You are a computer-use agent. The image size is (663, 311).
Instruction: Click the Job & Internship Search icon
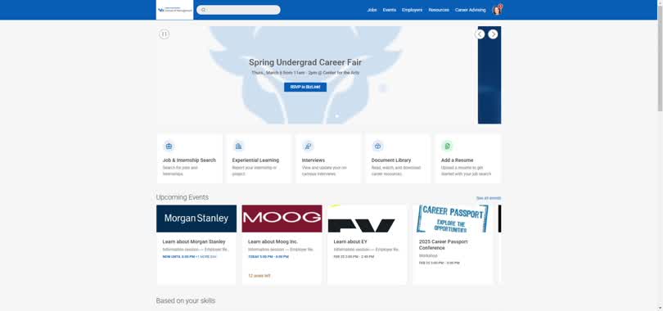coord(169,146)
